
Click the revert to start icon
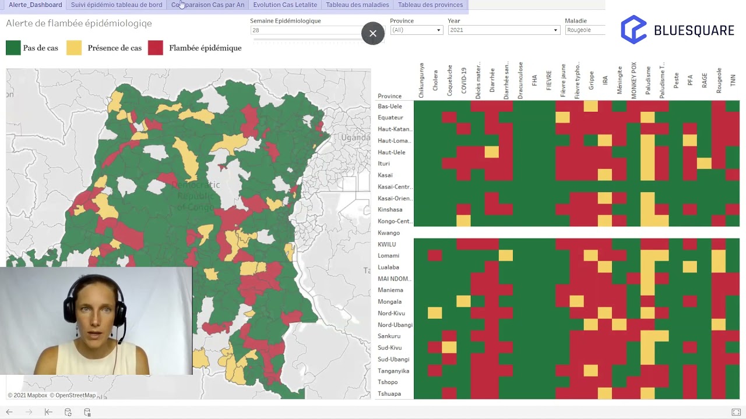[x=48, y=412]
